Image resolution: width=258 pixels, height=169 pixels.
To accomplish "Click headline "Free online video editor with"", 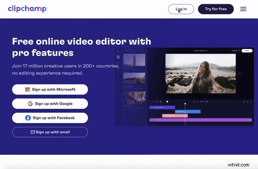I will point(82,41).
